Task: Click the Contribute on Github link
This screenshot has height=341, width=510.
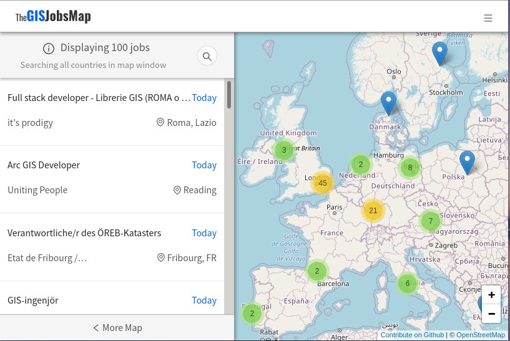Action: (412, 335)
